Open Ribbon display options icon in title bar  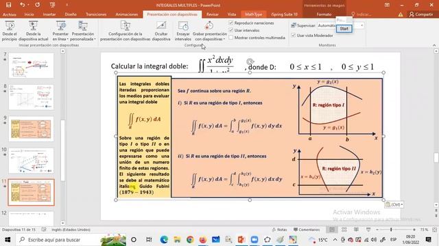pos(387,5)
